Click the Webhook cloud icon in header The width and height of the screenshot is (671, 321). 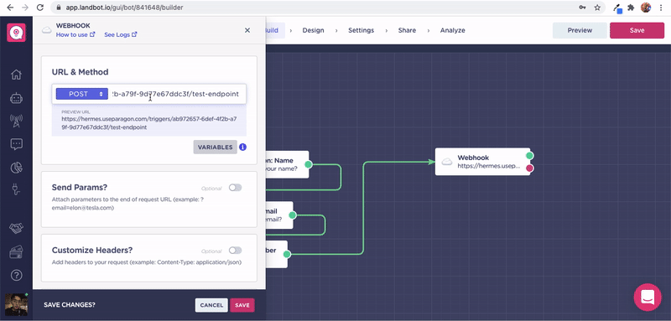tap(47, 30)
